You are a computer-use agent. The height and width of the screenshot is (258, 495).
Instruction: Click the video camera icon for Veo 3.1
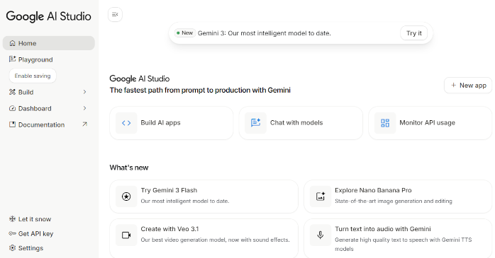tap(126, 235)
